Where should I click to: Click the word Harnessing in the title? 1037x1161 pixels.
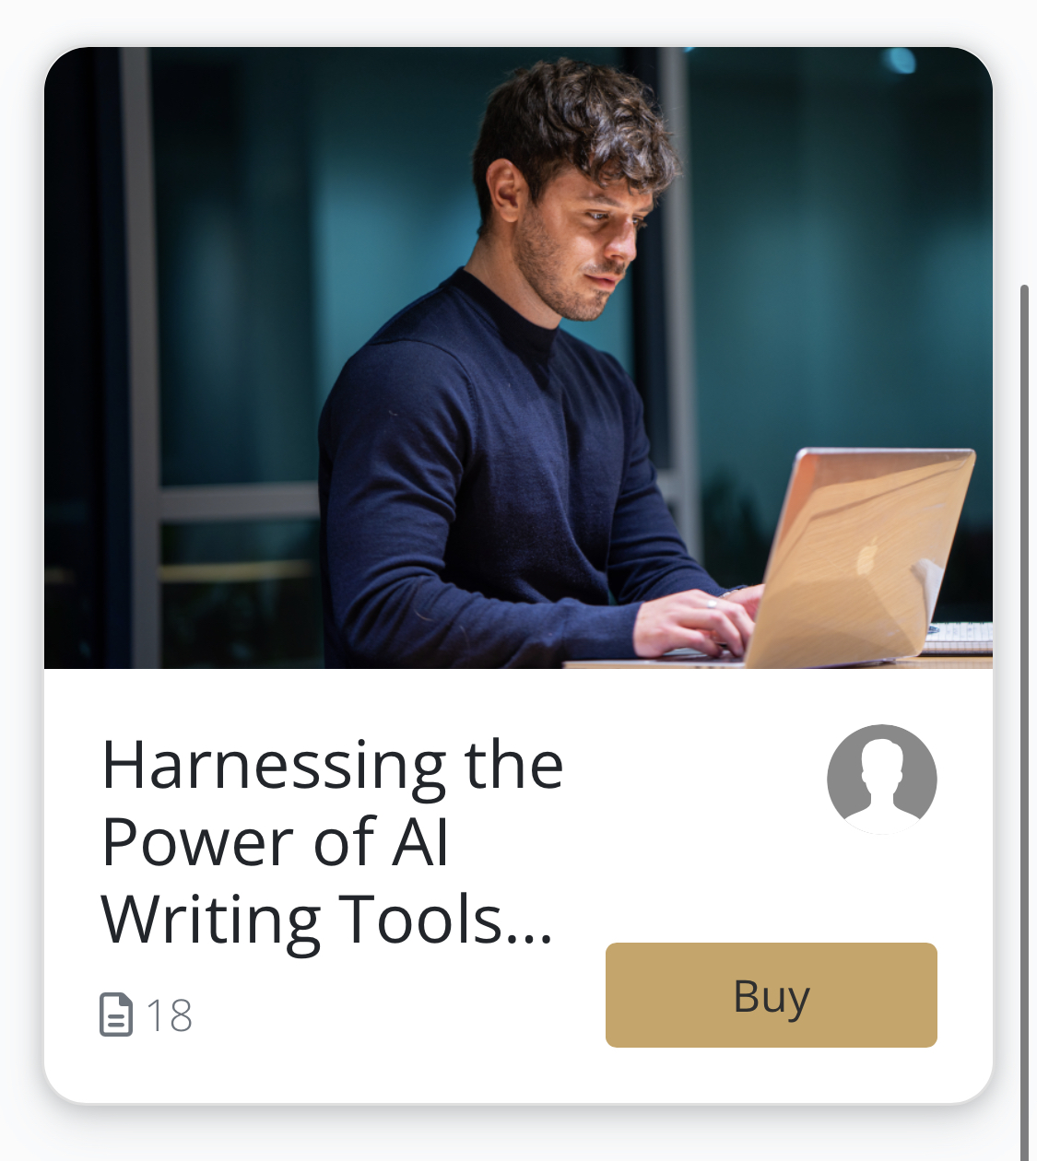(275, 767)
